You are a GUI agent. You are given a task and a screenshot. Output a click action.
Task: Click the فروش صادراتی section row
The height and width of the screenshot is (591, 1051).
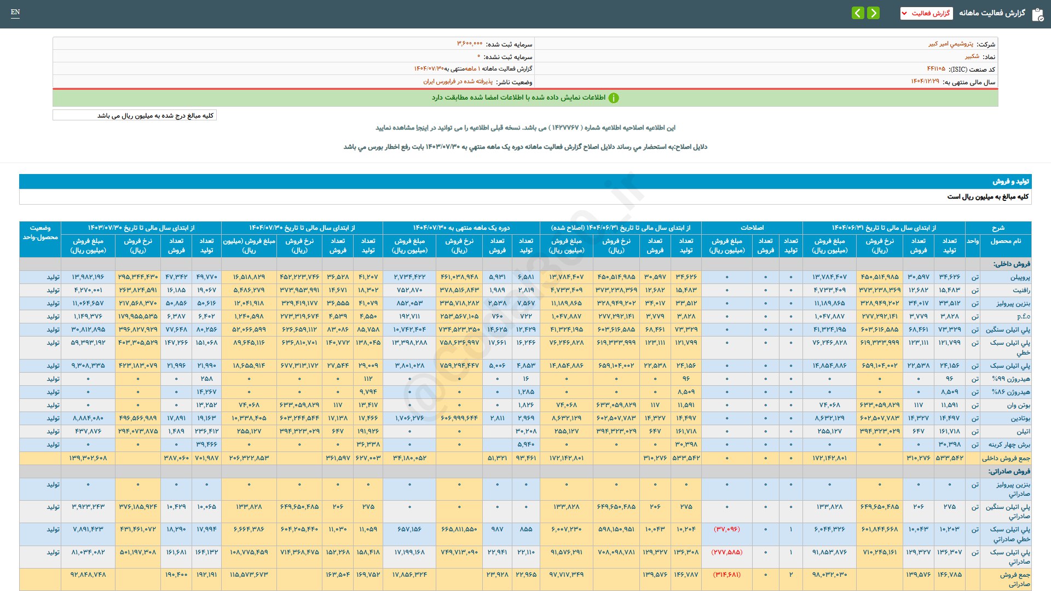click(x=1009, y=471)
